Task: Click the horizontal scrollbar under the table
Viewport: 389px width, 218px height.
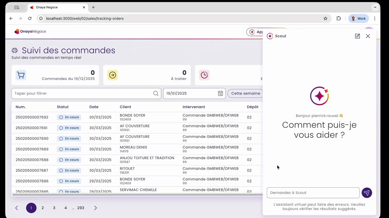Action: tap(137, 195)
